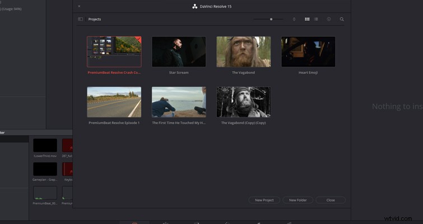423x224 pixels.
Task: Select the Heart Emoji project
Action: 308,52
